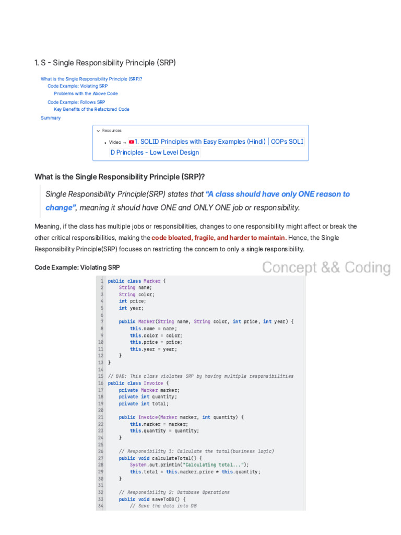This screenshot has width=401, height=535.
Task: Collapse the Resources expander chevron
Action: pos(98,131)
